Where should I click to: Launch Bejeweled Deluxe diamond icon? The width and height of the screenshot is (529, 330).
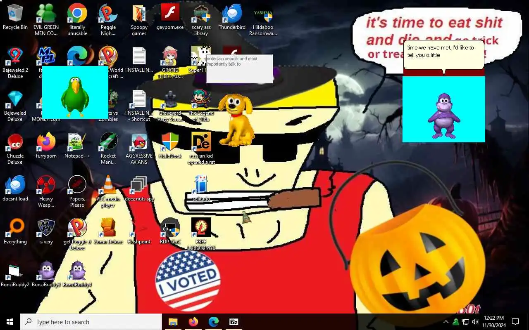[x=15, y=106]
